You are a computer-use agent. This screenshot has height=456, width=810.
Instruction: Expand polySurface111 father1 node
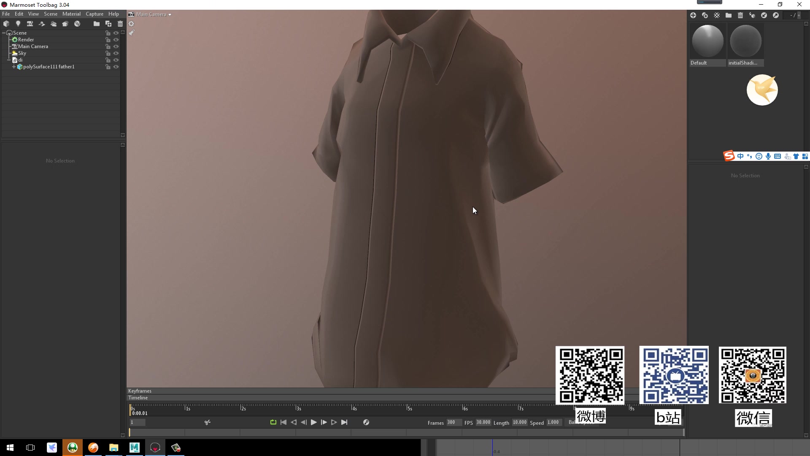tap(14, 67)
